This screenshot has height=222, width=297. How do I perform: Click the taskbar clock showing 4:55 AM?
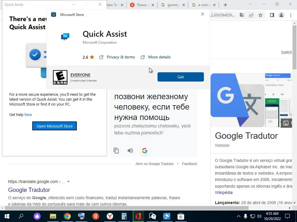pos(272,216)
